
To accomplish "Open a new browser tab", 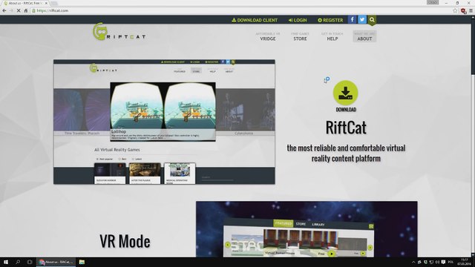I will click(x=54, y=3).
